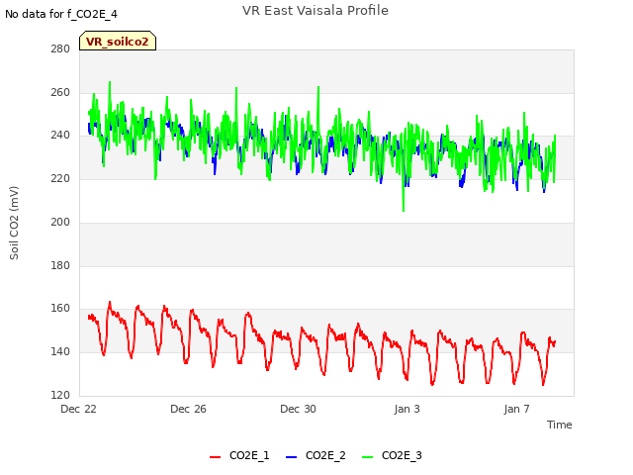Click the Jan 3 x-axis label
The image size is (633, 475).
point(407,409)
